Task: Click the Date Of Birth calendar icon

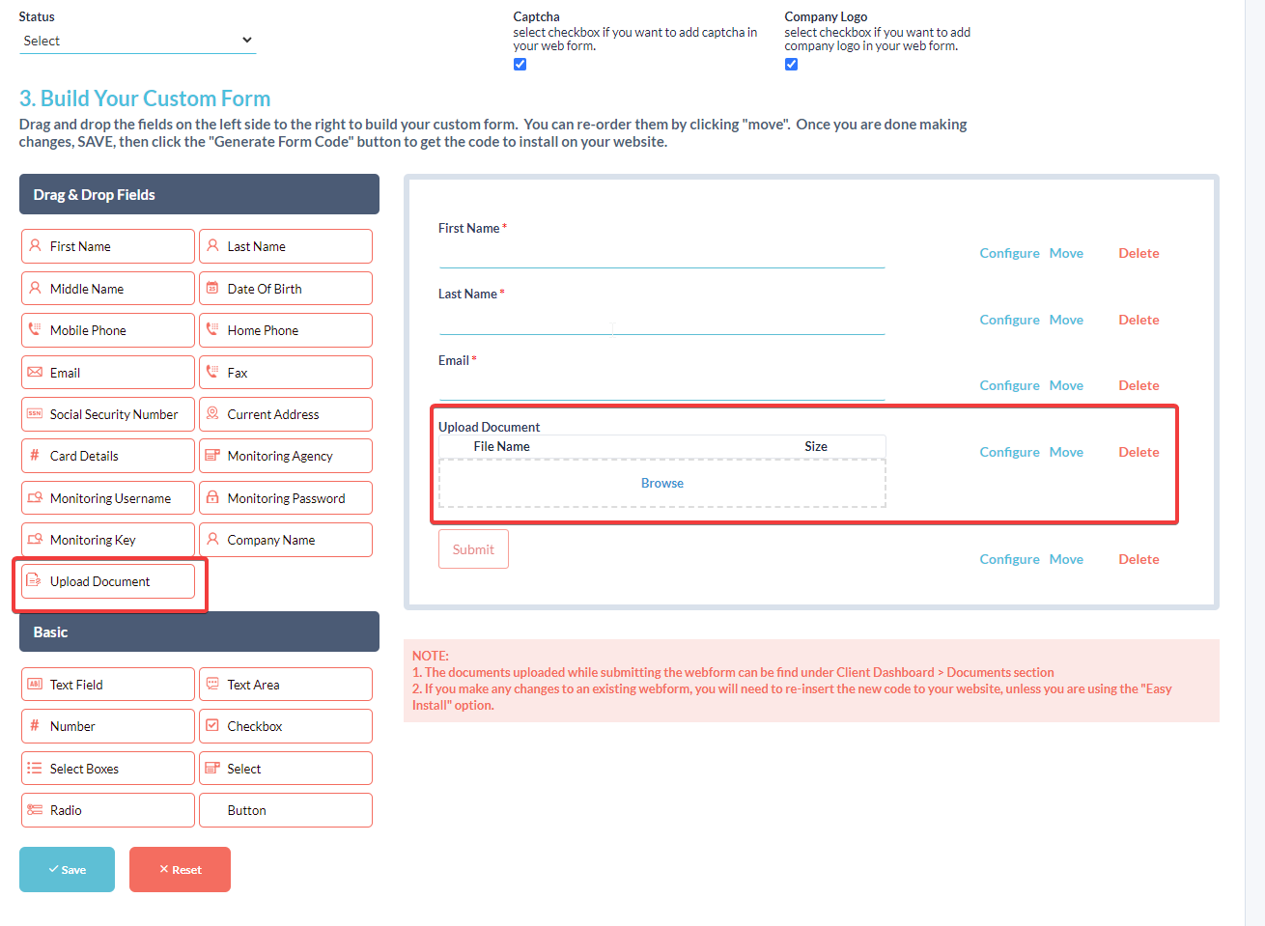Action: tap(212, 289)
